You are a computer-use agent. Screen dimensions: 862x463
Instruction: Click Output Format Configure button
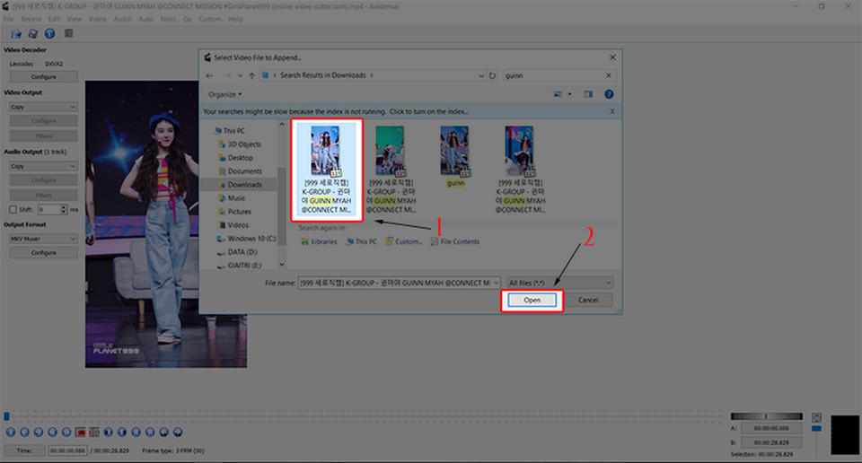point(43,253)
